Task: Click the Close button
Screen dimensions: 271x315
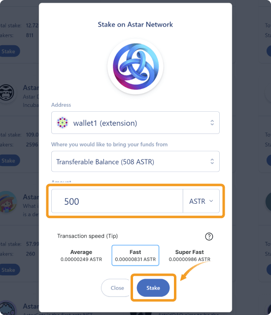Action: coord(117,288)
